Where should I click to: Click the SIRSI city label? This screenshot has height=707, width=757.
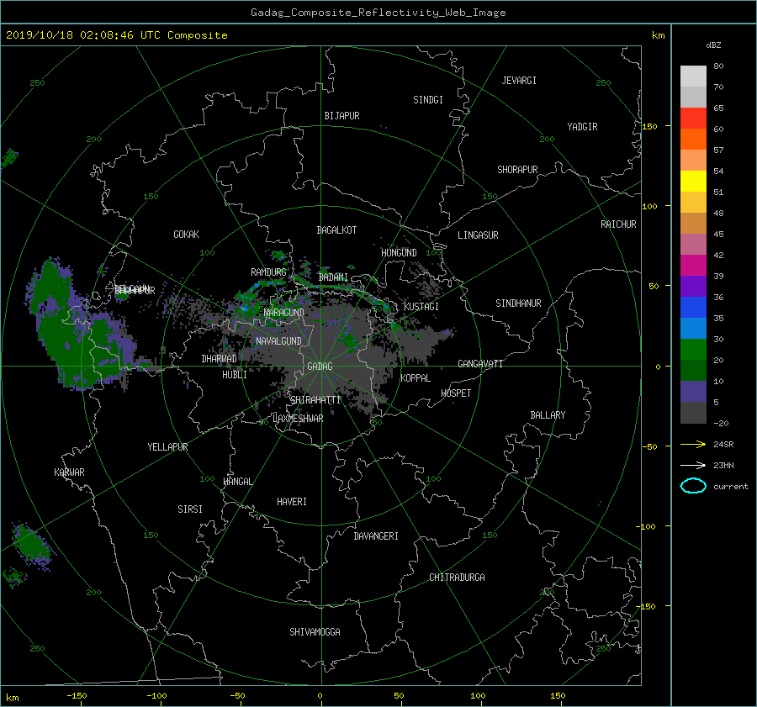coord(190,509)
